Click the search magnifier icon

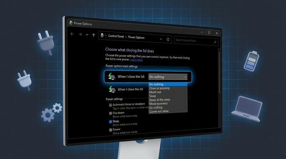click(215, 42)
